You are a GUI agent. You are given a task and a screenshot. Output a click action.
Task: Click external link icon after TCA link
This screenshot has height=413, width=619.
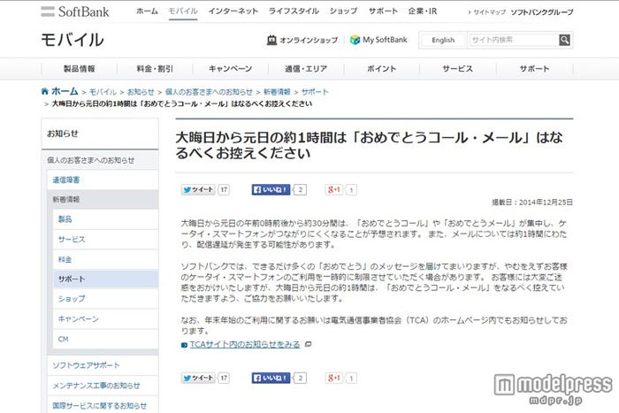click(x=309, y=344)
